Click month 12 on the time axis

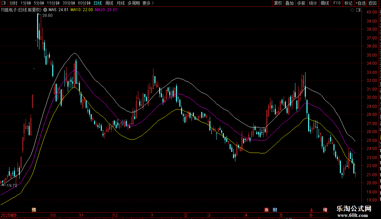(115, 215)
